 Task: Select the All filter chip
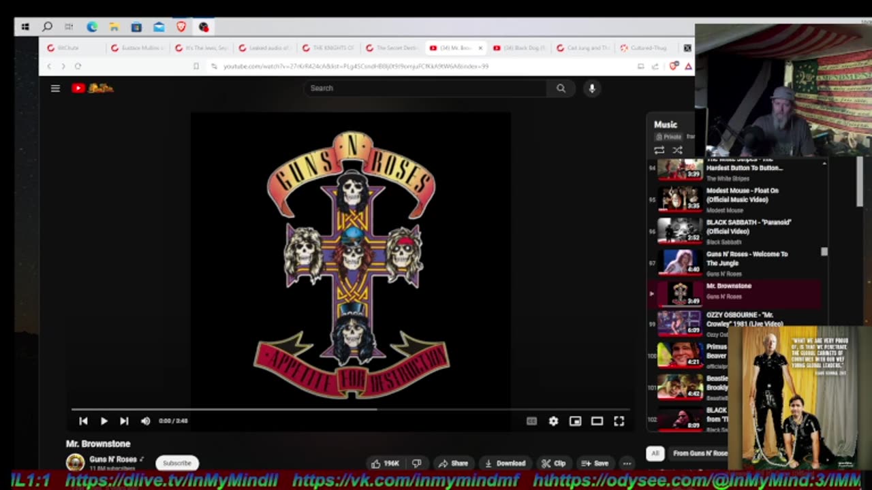[655, 453]
